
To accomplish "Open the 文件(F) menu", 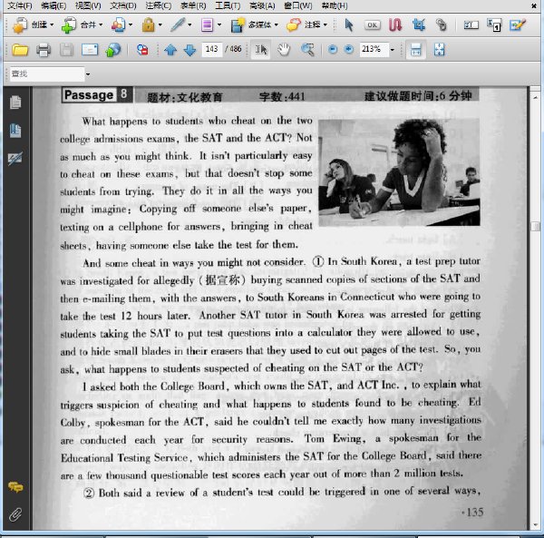I will [19, 5].
